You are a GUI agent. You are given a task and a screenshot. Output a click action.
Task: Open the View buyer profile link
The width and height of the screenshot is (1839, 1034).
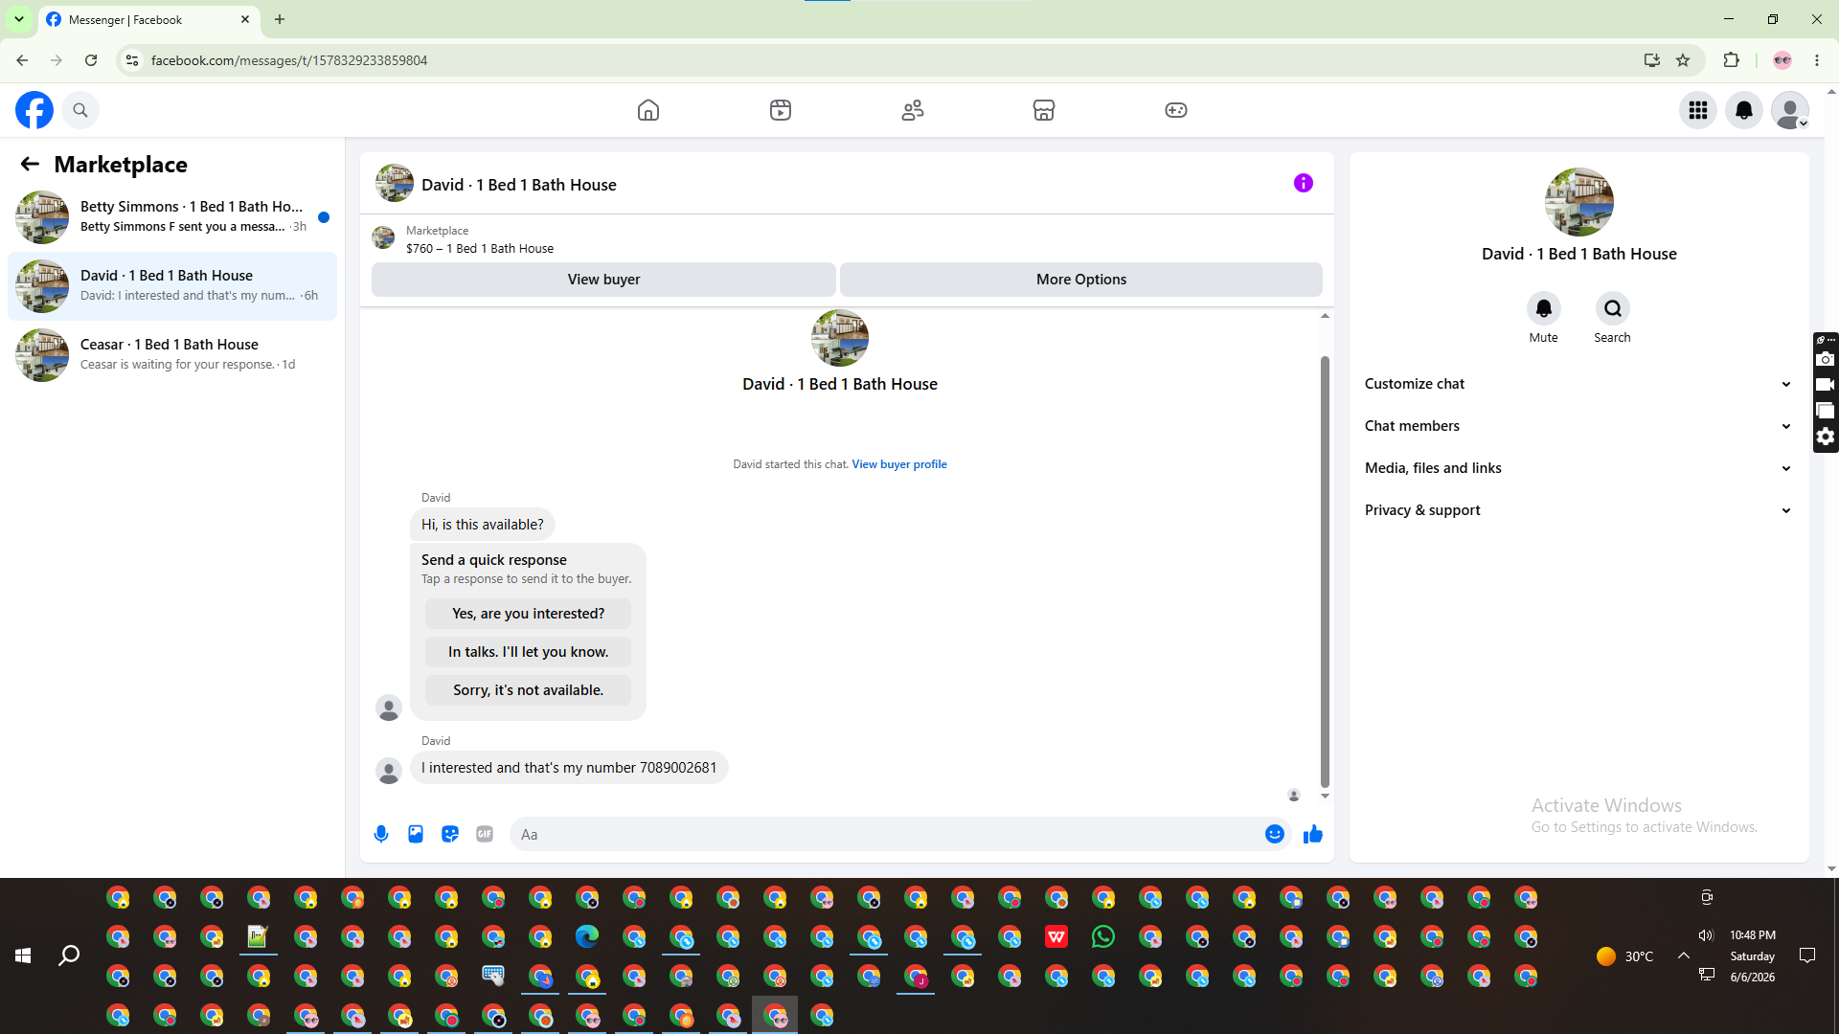click(899, 464)
